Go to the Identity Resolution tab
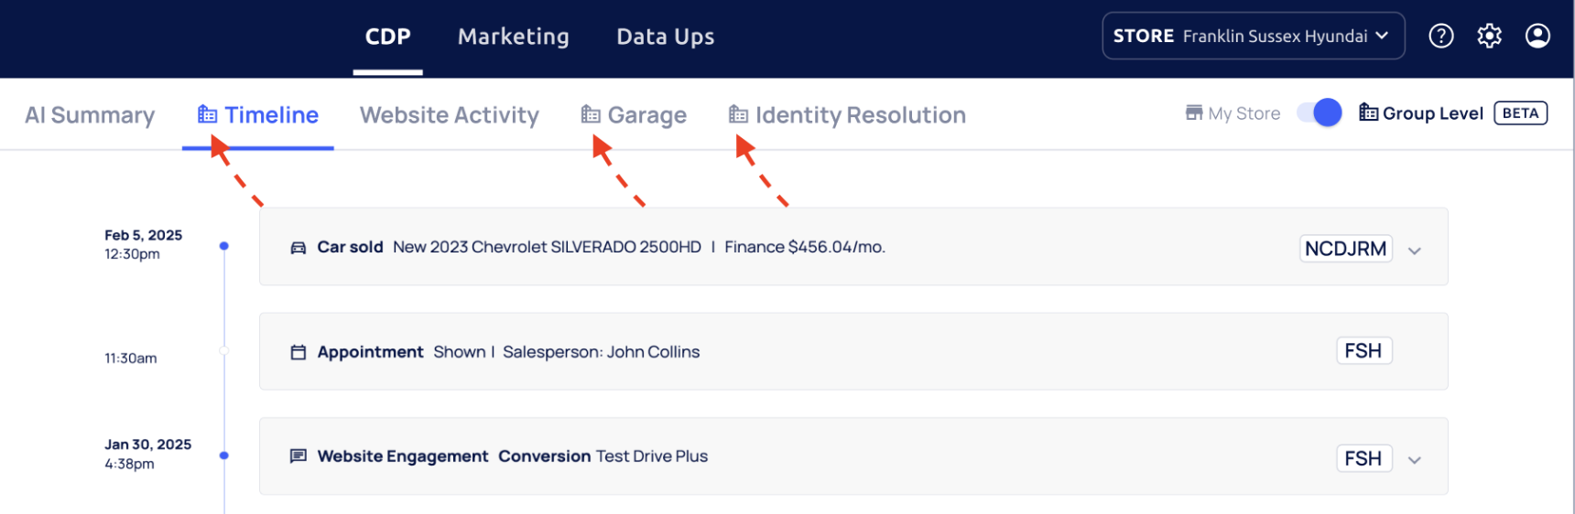The image size is (1575, 514). pyautogui.click(x=847, y=115)
